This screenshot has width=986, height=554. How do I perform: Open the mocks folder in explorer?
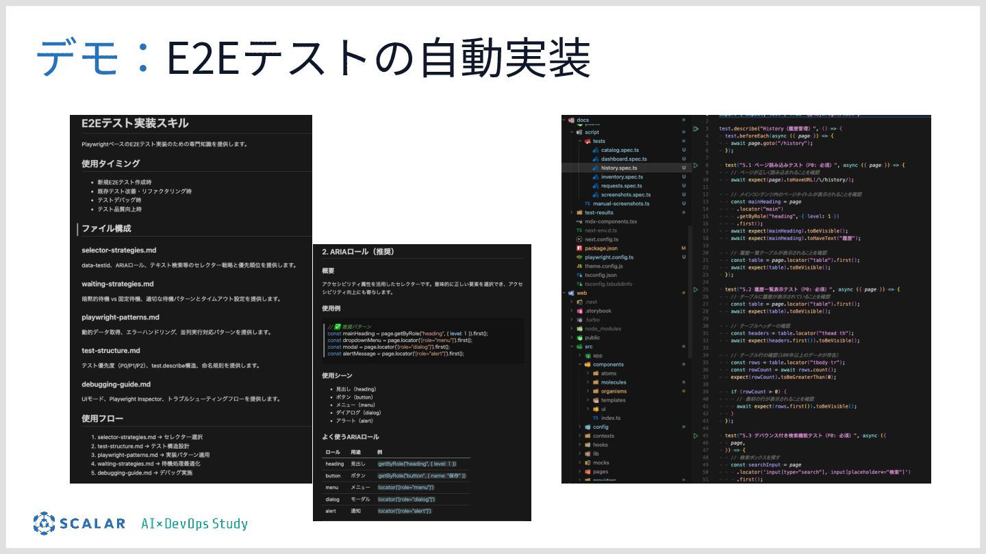tap(601, 462)
